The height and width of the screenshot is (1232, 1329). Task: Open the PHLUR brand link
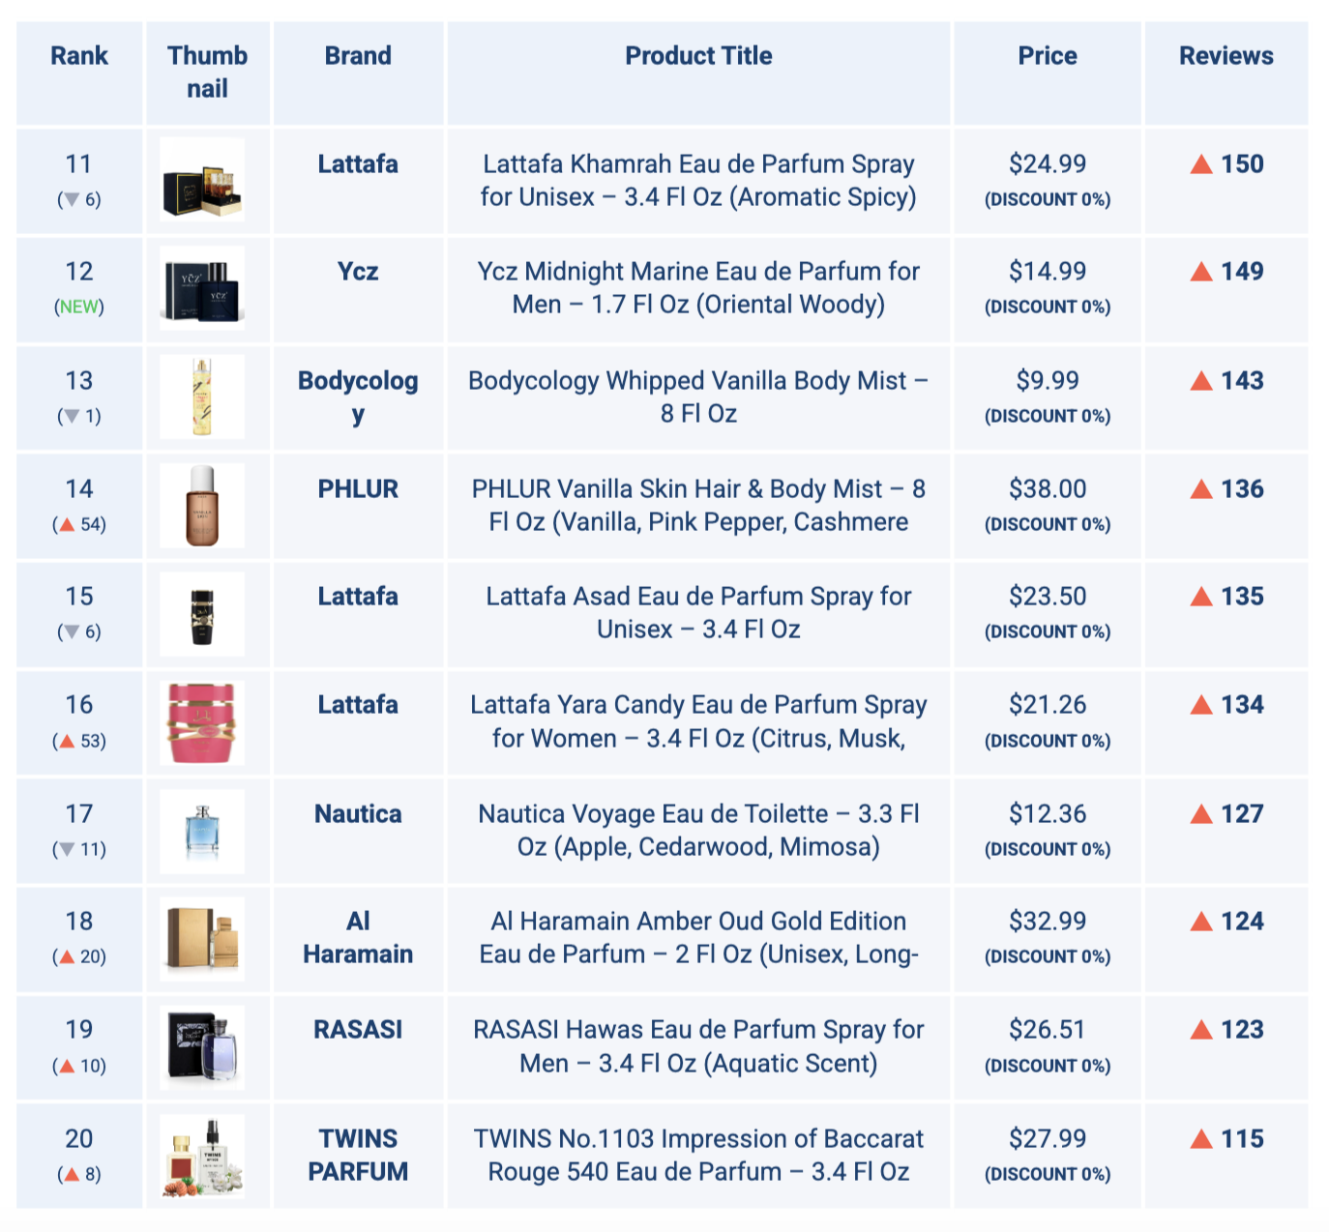pos(358,489)
